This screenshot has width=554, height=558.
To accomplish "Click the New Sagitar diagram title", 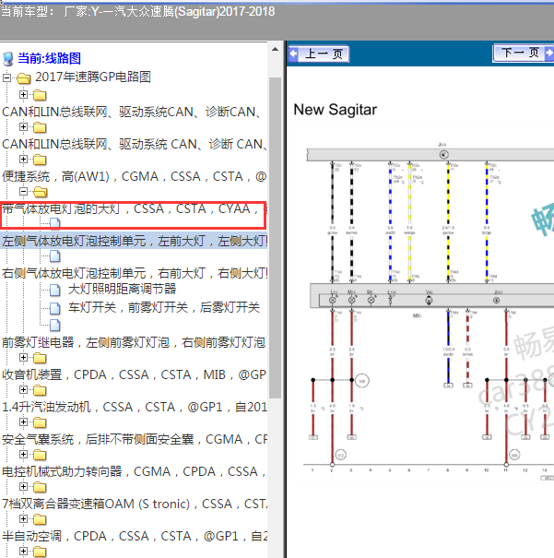I will click(x=335, y=110).
